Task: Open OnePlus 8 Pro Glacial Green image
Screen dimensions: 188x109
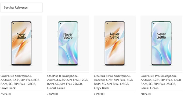Action: pyautogui.click(x=161, y=43)
